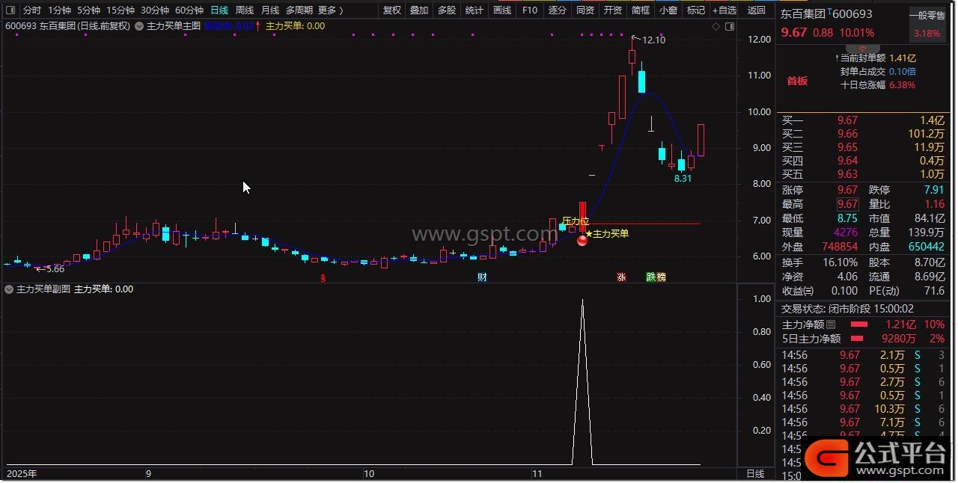Toggle 复权 price adjustment
The width and height of the screenshot is (958, 483).
(x=392, y=10)
